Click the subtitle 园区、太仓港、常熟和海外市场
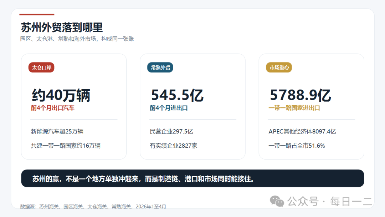This screenshot has width=385, height=217. click(x=77, y=39)
